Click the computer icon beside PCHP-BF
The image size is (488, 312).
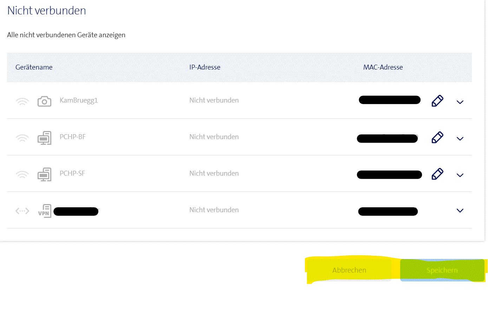[x=44, y=138]
